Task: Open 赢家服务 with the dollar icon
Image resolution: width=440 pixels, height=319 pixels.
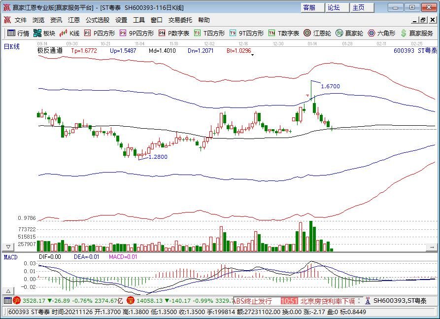Action: (417, 33)
